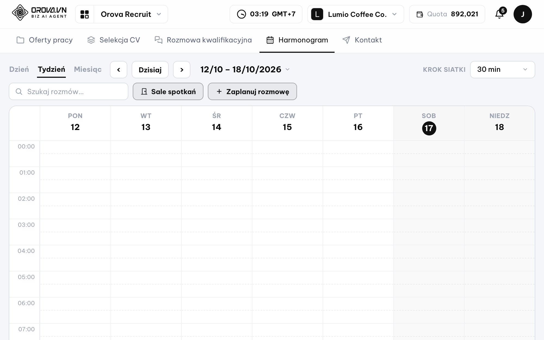
Task: Open the Lumio Coffee Co. company selector
Action: point(356,14)
